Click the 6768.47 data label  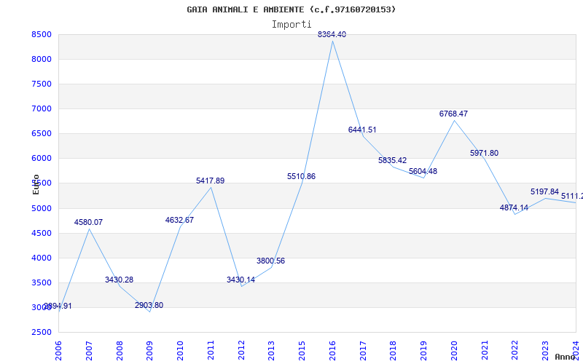(453, 114)
